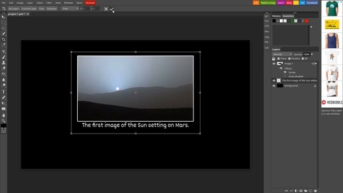
Task: Click the new adjustment layer icon
Action: coord(296,191)
